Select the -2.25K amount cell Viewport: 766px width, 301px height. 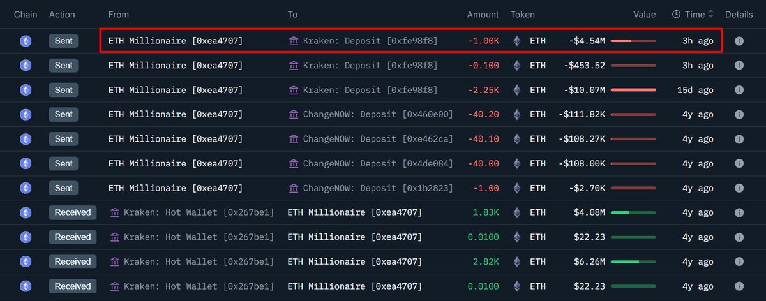pyautogui.click(x=484, y=90)
